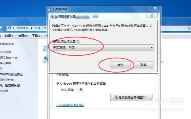Open the 什么是系统区域设置? help link
The height and width of the screenshot is (119, 191).
(70, 105)
